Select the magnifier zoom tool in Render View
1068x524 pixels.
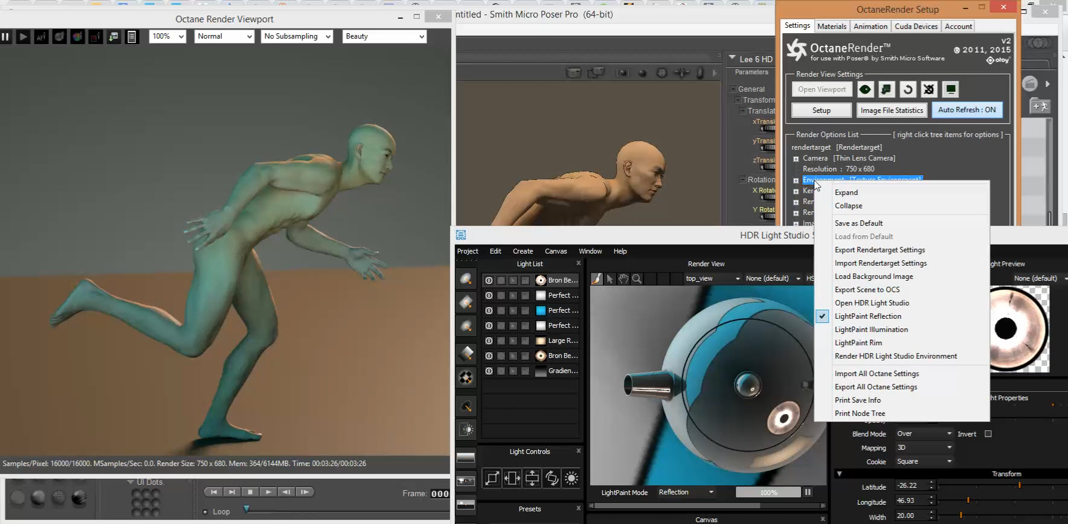tap(636, 278)
